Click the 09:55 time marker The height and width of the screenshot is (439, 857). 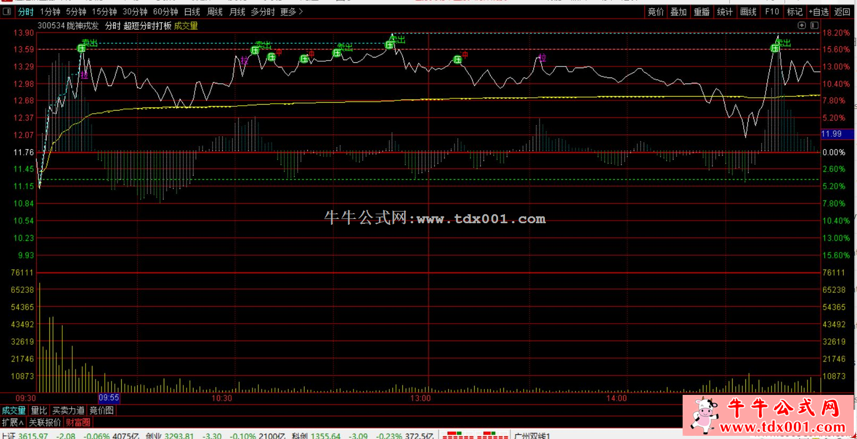click(109, 398)
